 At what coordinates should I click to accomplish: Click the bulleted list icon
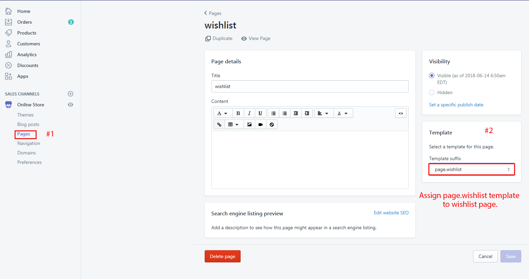[273, 113]
